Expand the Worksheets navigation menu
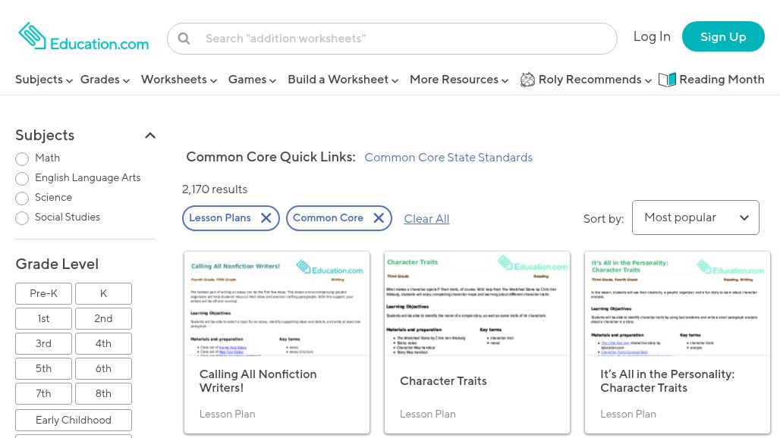 [x=178, y=80]
